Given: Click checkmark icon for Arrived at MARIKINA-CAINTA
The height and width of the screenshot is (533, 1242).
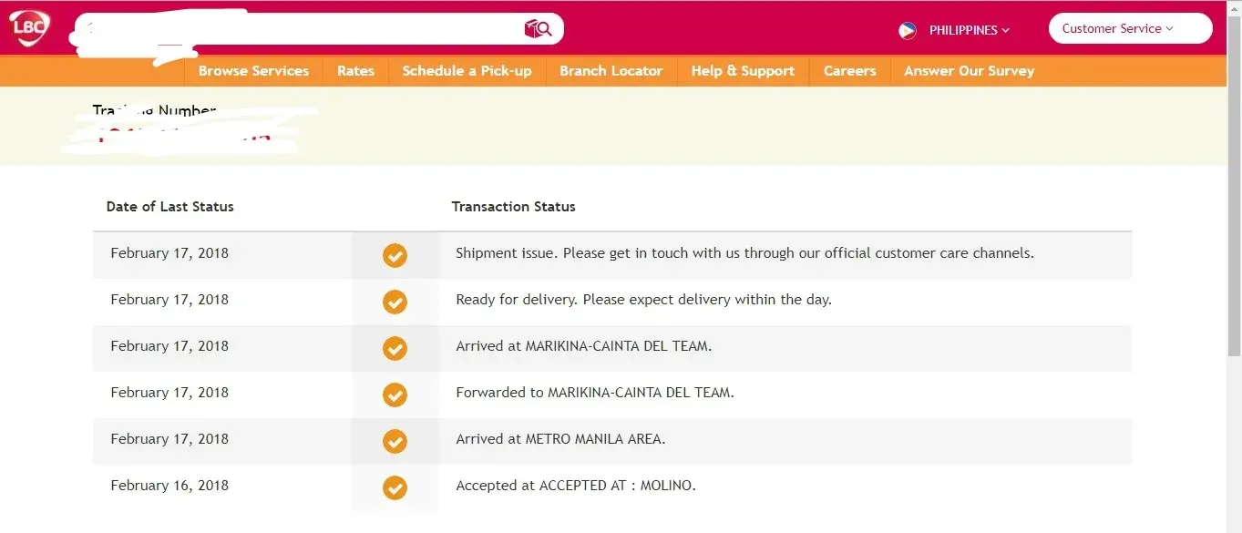Looking at the screenshot, I should 395,348.
